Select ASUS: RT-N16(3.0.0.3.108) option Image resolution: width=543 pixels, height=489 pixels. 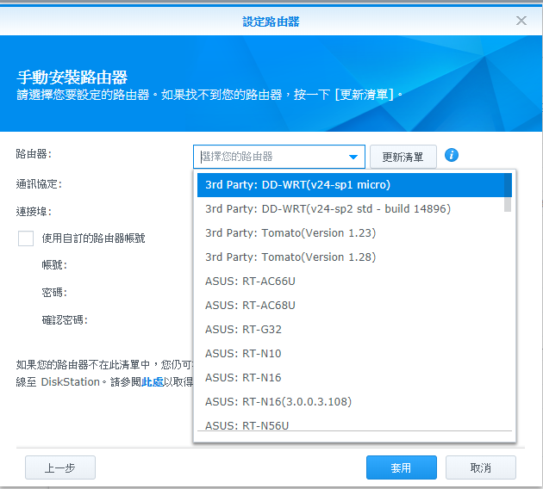pyautogui.click(x=354, y=402)
